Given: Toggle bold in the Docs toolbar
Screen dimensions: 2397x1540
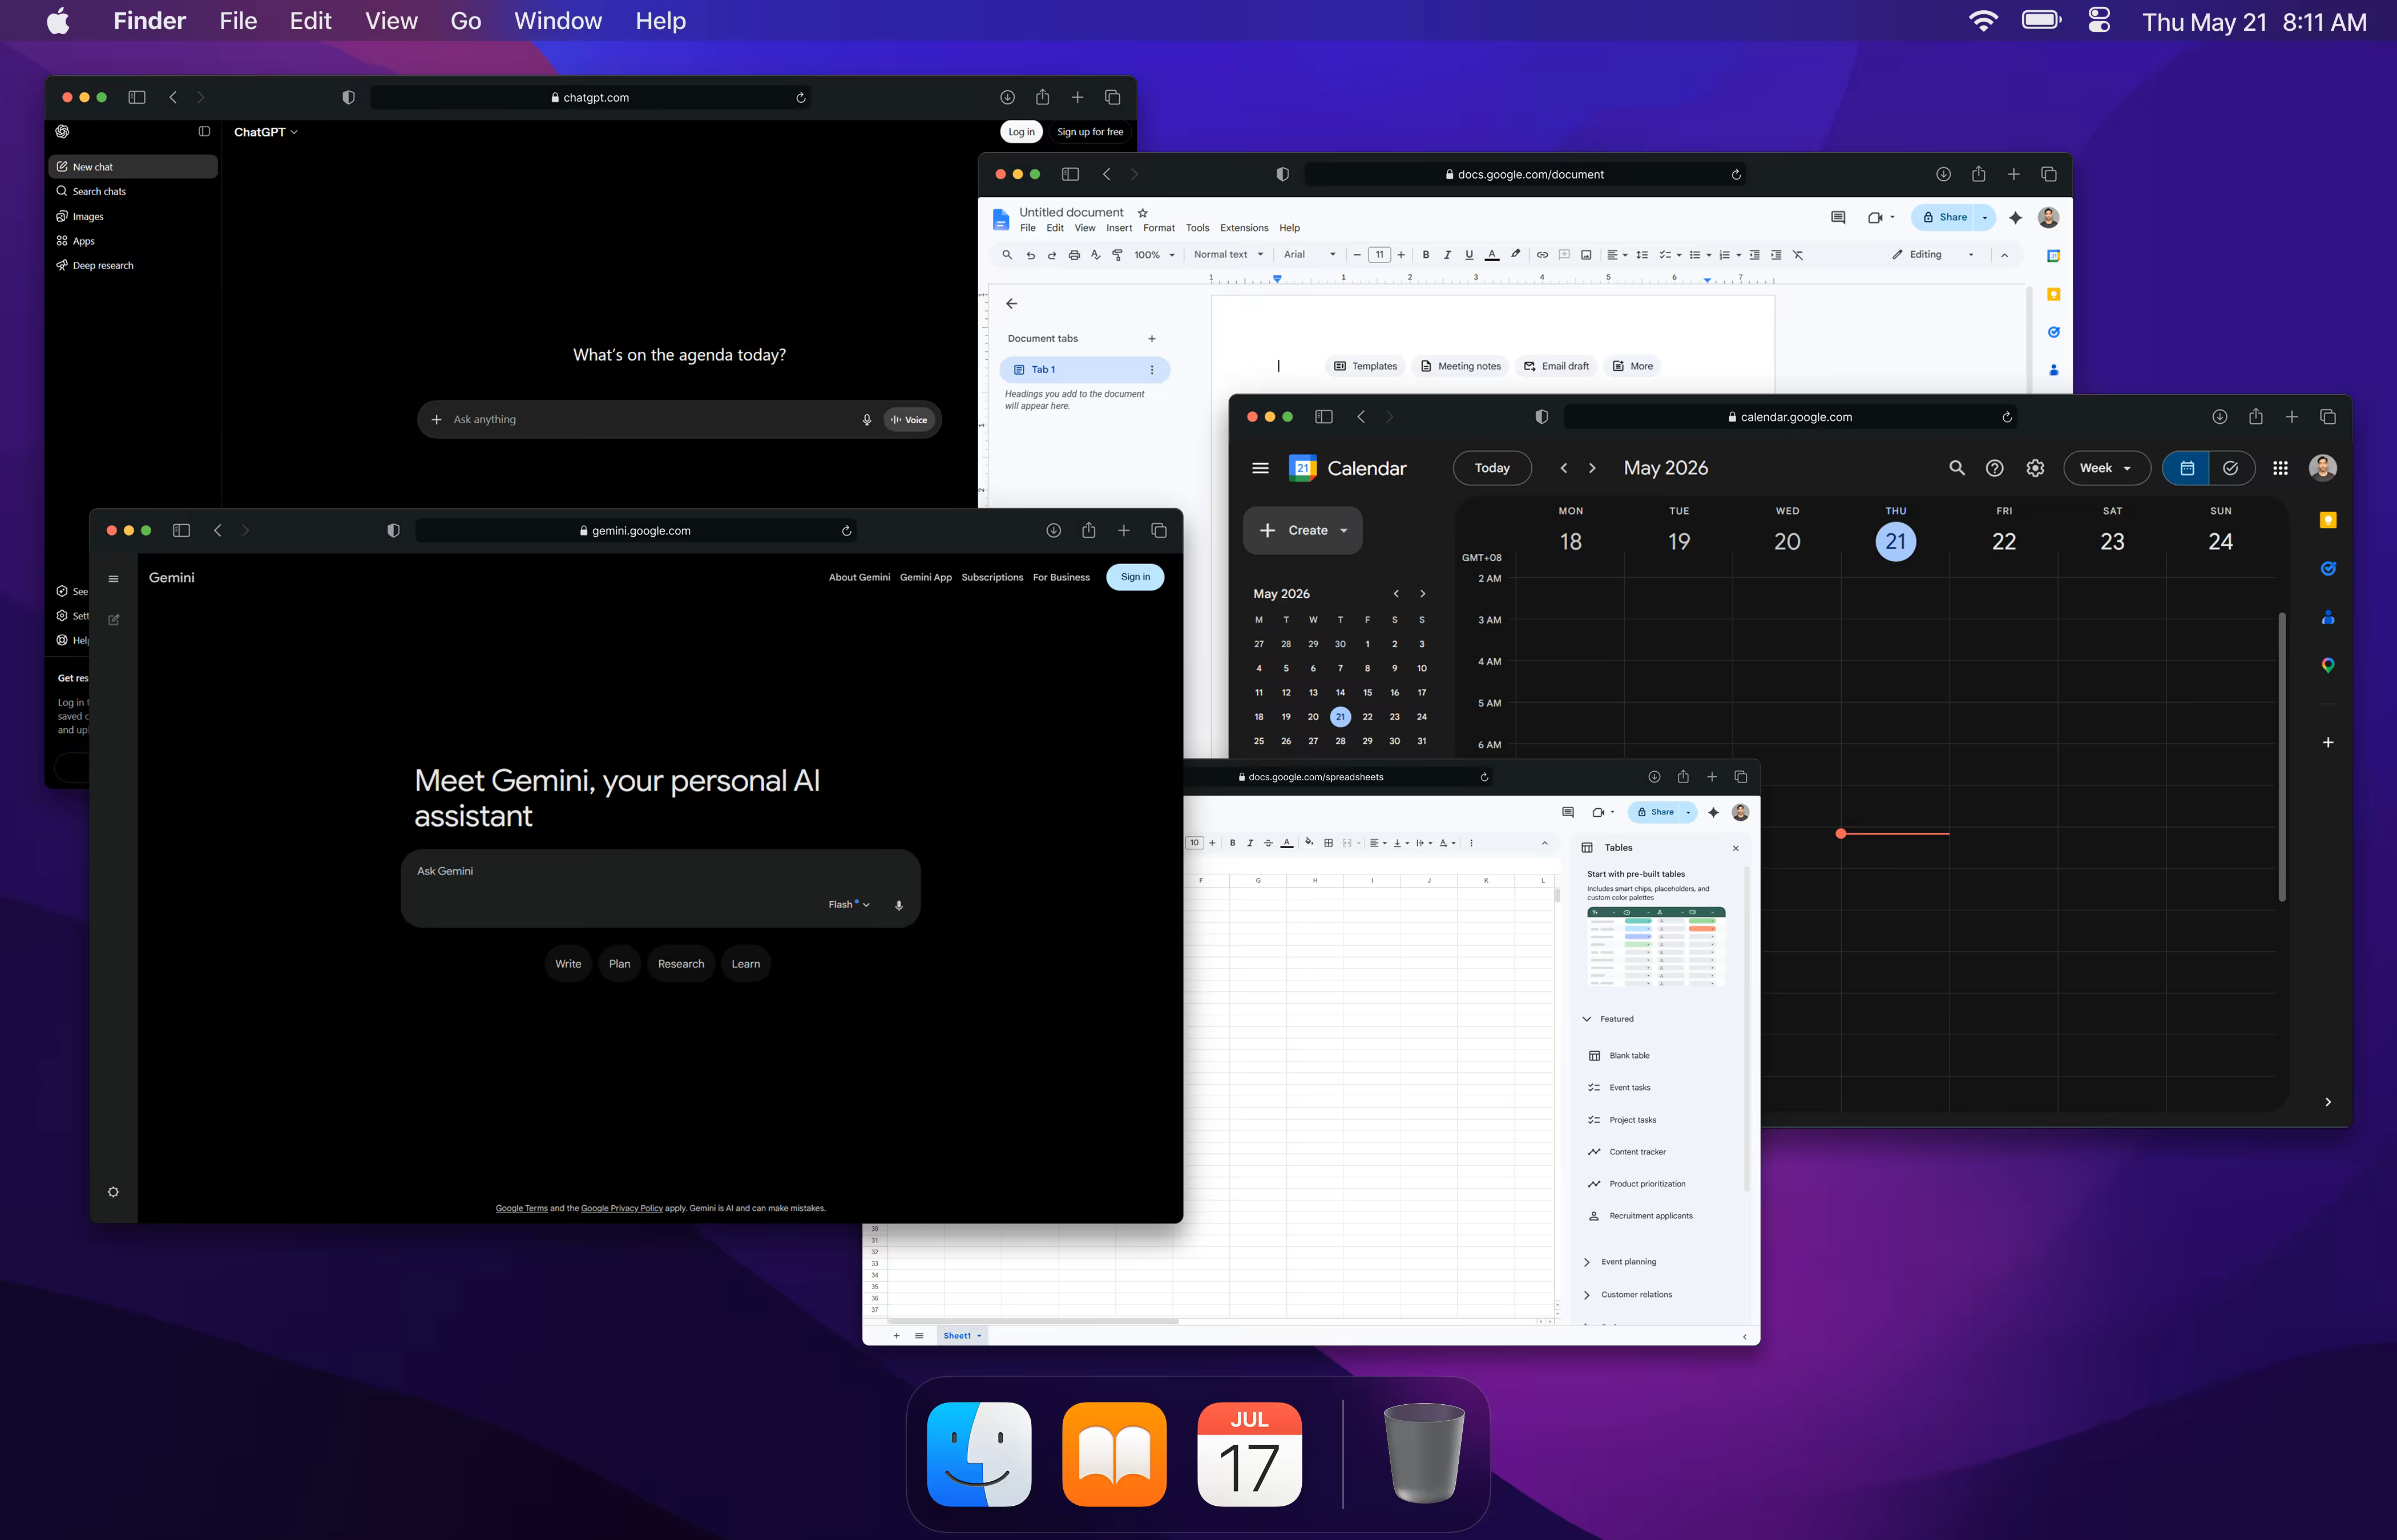Looking at the screenshot, I should [x=1426, y=255].
